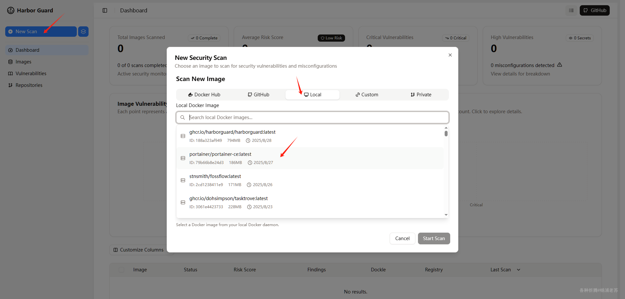Viewport: 625px width, 299px height.
Task: Select ghcr.io/harborguard/harborguard:latest image
Action: click(310, 136)
